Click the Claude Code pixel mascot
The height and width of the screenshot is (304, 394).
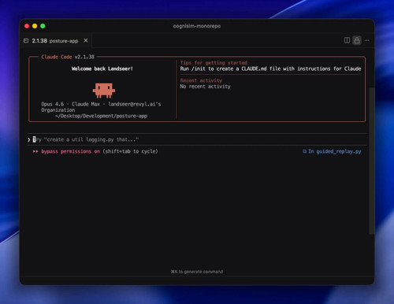(104, 91)
